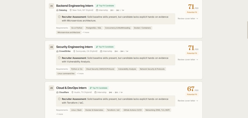Select the Concurrency & Multithreading tag
The height and width of the screenshot is (118, 248).
118,28
